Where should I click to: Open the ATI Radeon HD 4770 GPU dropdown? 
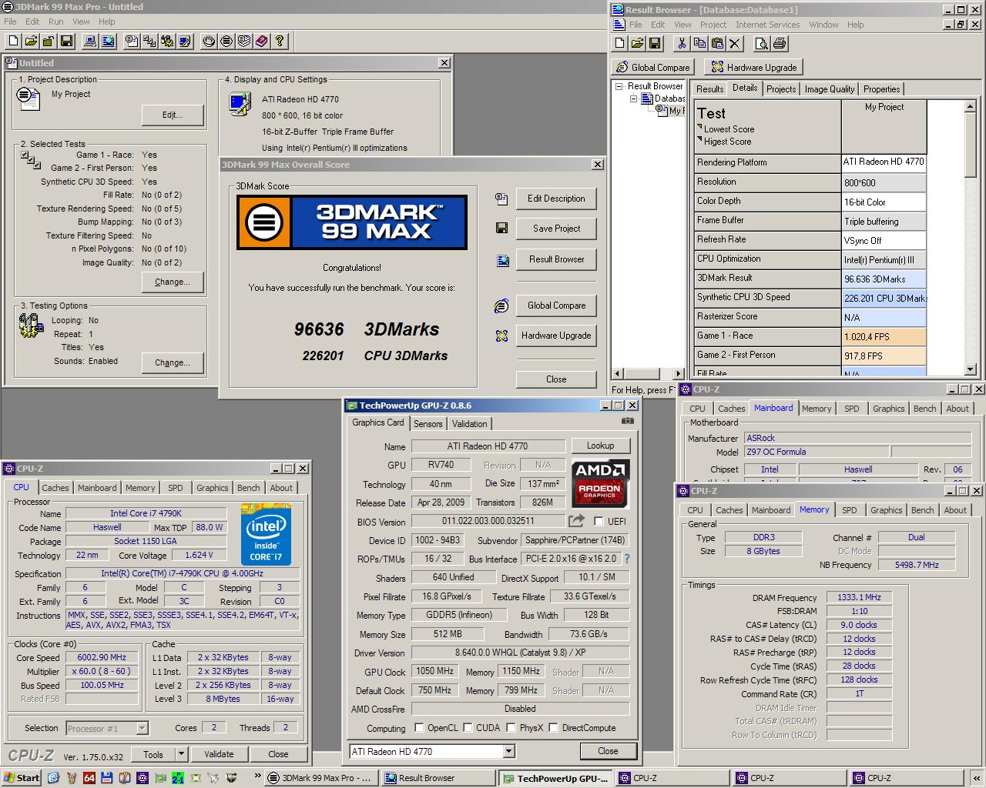click(x=508, y=751)
